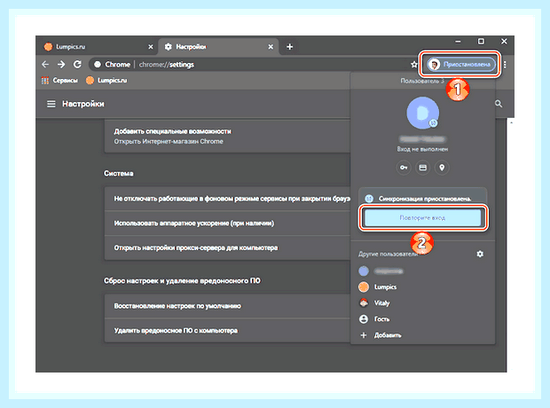
Task: Click Использовать аппаратное ускорение setting
Action: (227, 224)
